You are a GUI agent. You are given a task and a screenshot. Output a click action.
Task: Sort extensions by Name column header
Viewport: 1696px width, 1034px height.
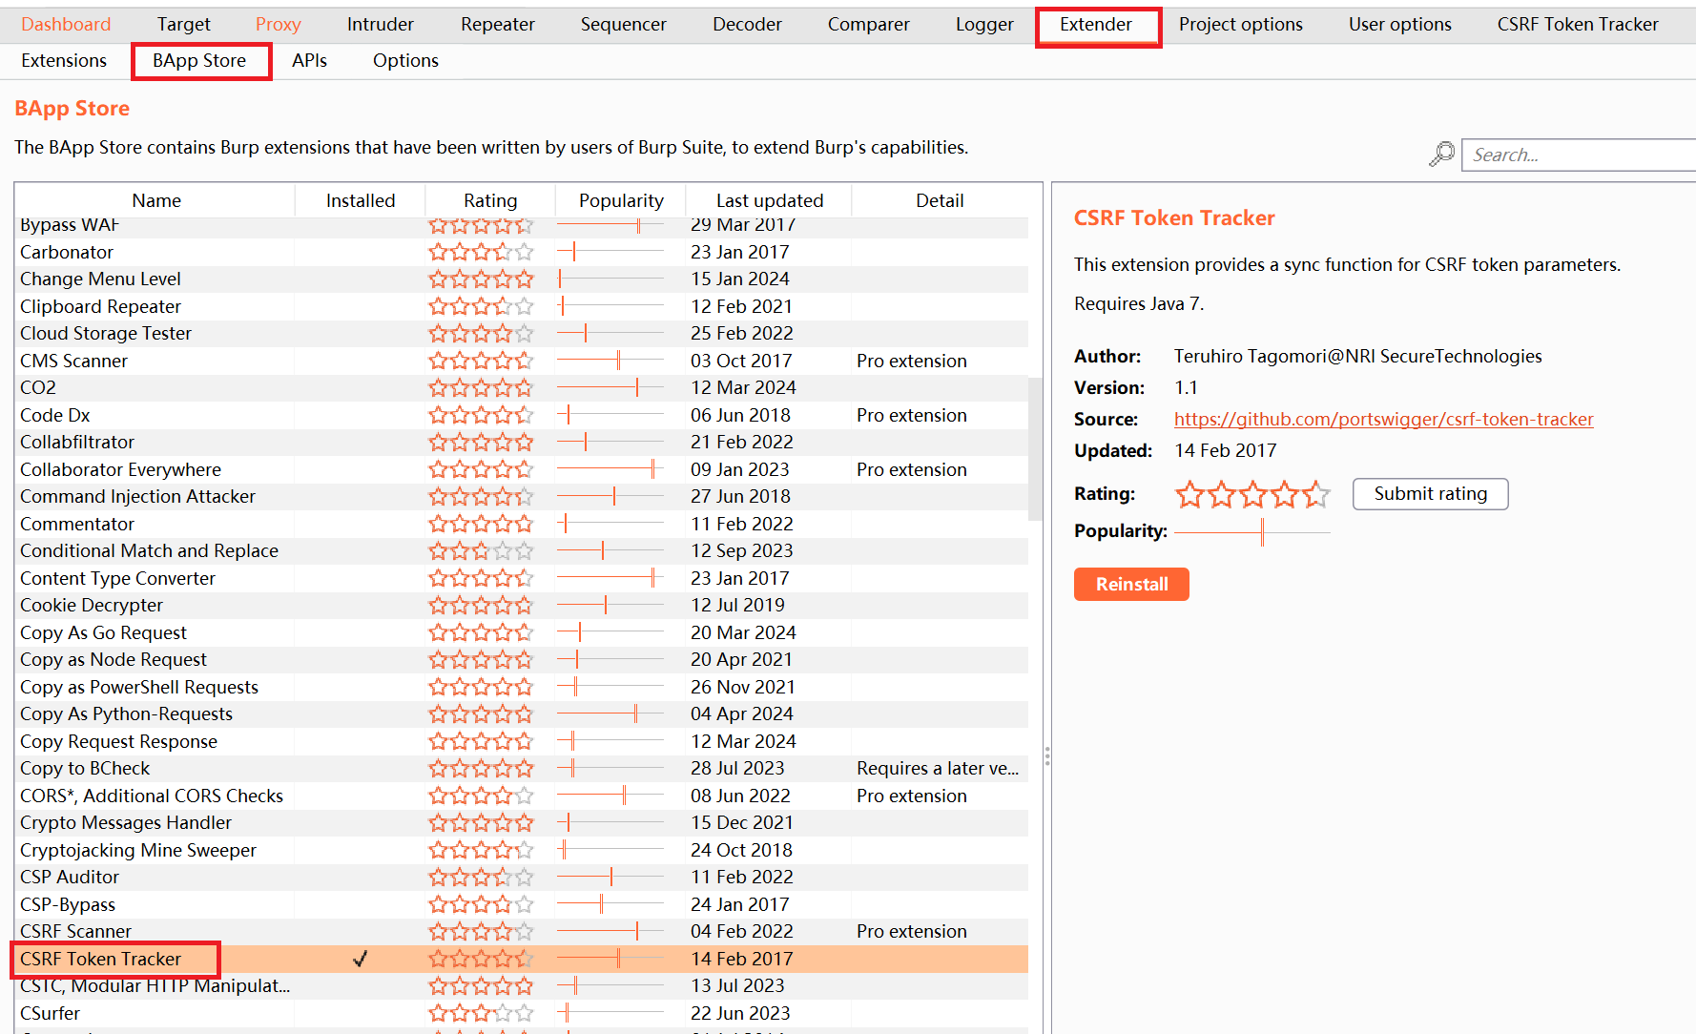coord(156,200)
